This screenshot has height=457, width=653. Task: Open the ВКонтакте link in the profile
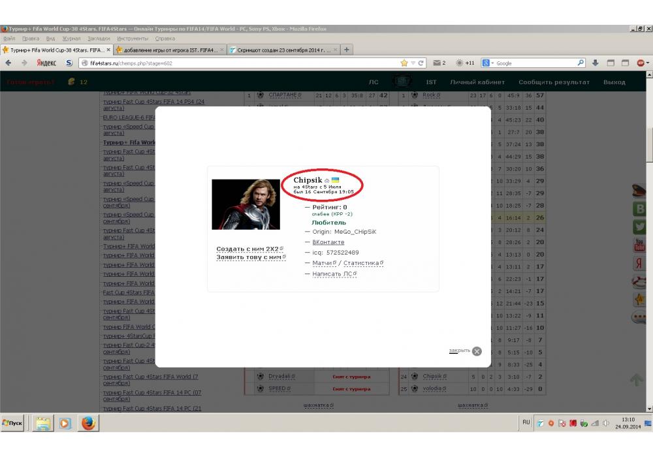coord(328,242)
